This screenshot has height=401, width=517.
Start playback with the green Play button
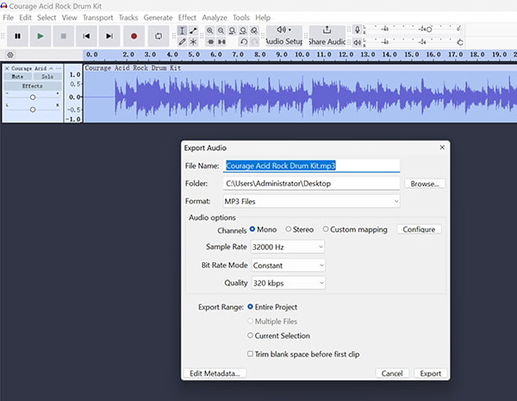pyautogui.click(x=40, y=36)
